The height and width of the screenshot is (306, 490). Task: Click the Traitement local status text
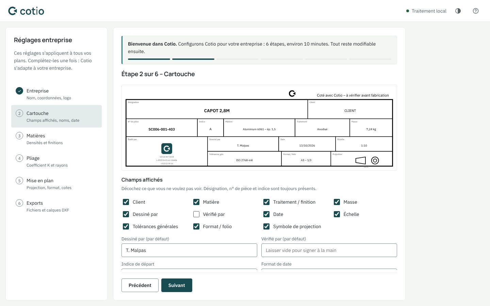[x=429, y=11]
